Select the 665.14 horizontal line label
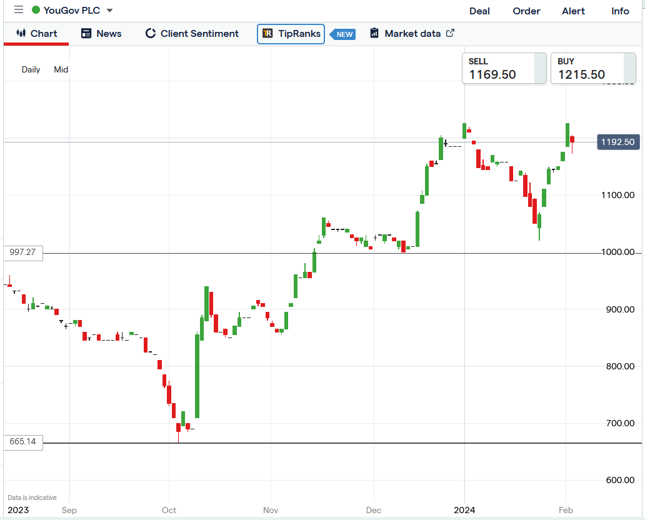Image resolution: width=645 pixels, height=520 pixels. tap(23, 442)
